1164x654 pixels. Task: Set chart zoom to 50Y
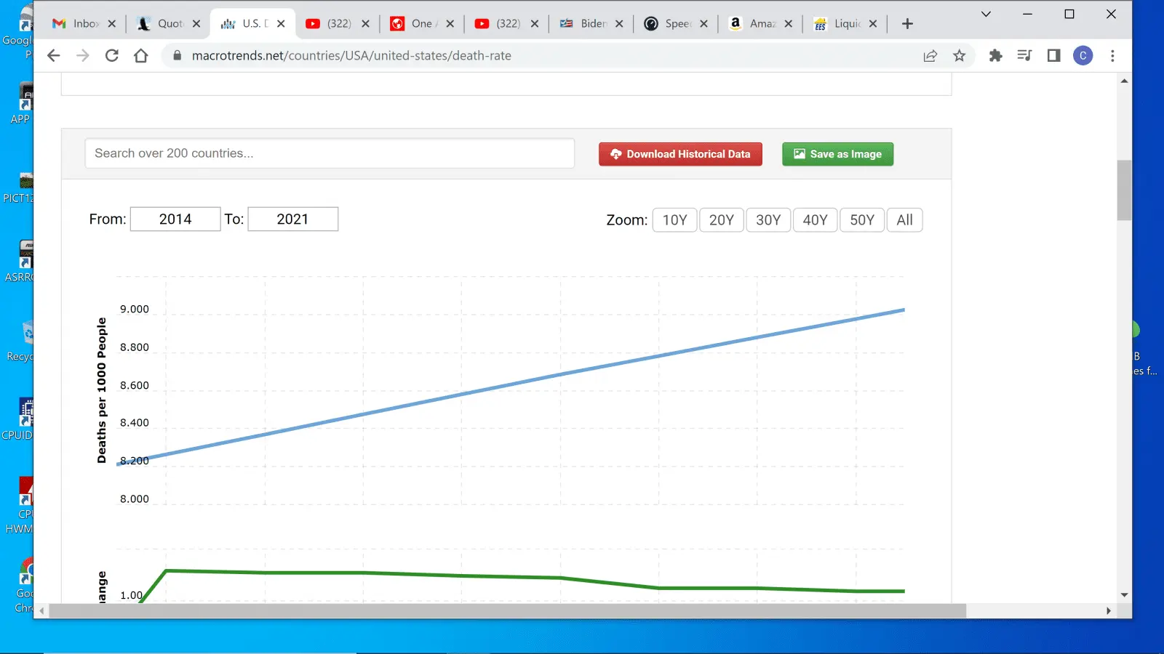(862, 220)
